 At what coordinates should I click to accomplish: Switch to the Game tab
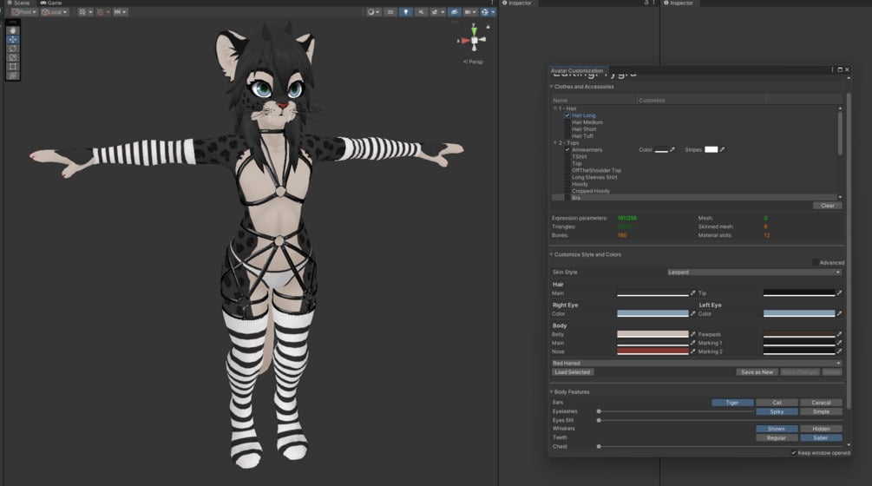coord(51,3)
